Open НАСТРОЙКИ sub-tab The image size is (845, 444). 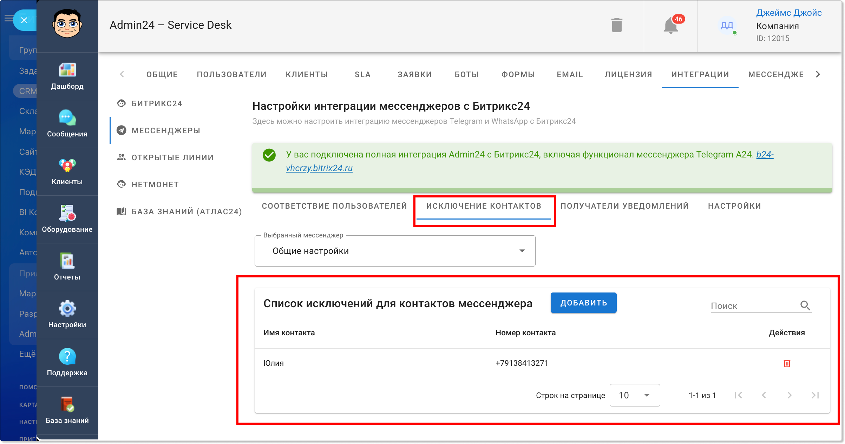(734, 206)
